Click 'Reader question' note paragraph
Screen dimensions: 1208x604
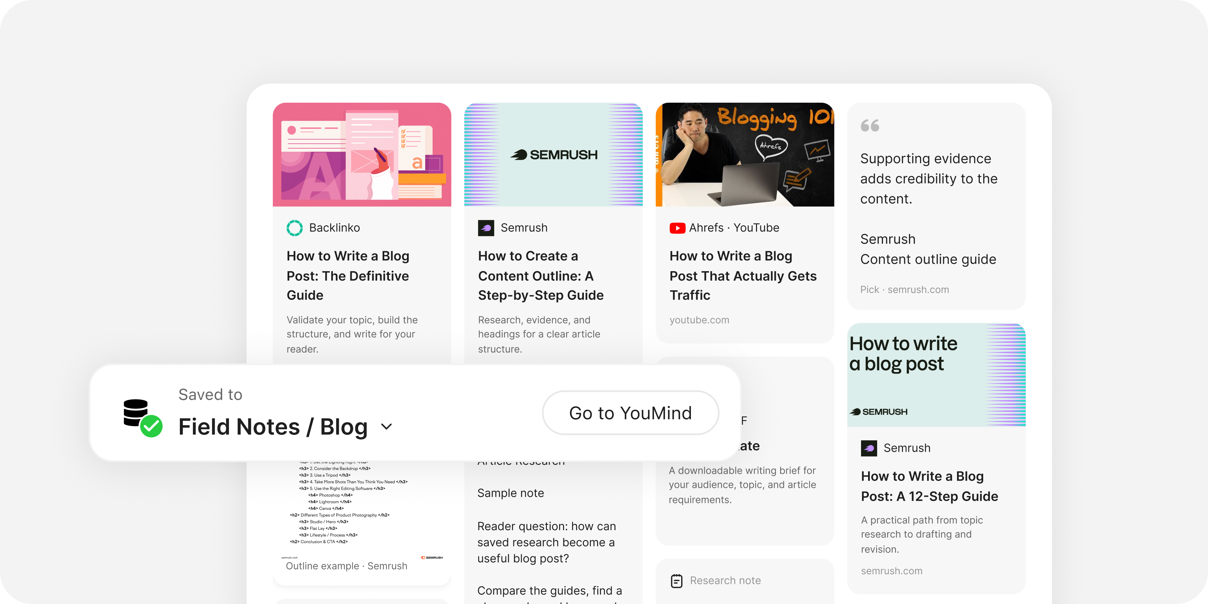pyautogui.click(x=546, y=542)
